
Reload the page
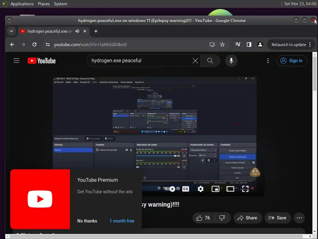tap(34, 45)
